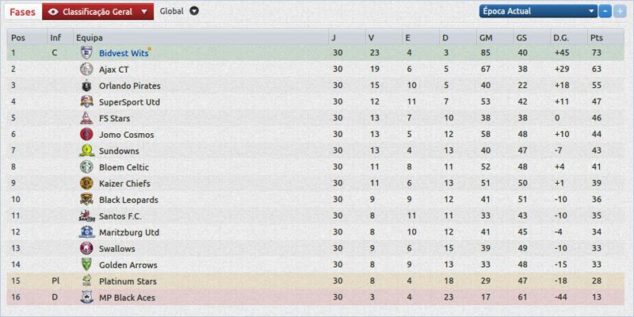Open the Classificação Geral dropdown
The width and height of the screenshot is (634, 317).
pos(143,12)
